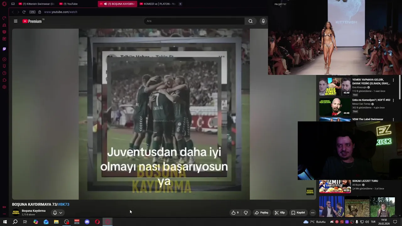Start voice search with microphone icon
Viewport: 402px width, 226px height.
click(x=263, y=21)
